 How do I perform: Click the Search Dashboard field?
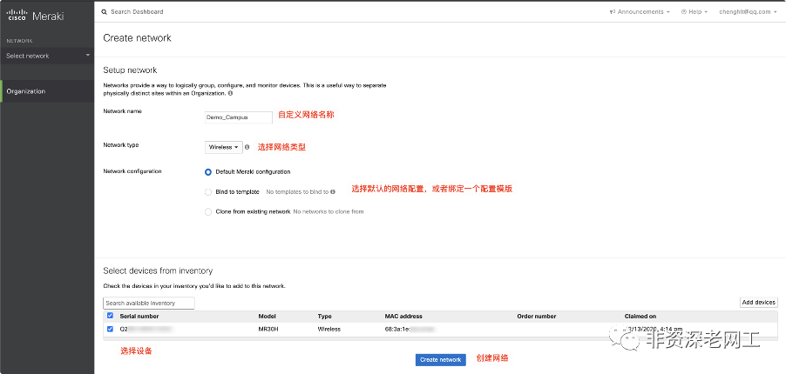[137, 11]
